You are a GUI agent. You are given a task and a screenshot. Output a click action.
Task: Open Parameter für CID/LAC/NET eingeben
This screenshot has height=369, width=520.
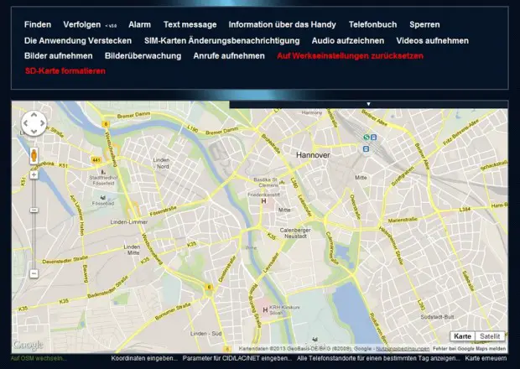237,358
